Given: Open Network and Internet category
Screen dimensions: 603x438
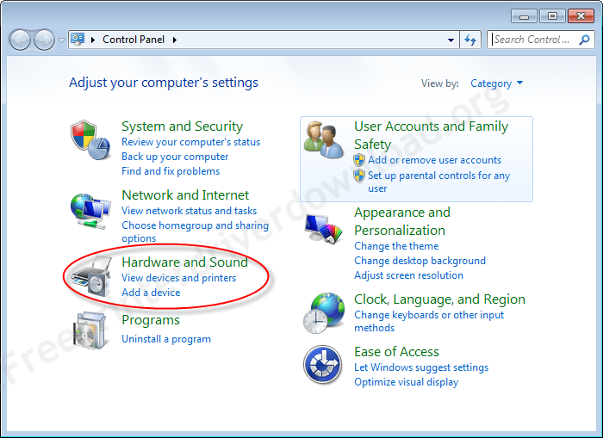Looking at the screenshot, I should click(x=185, y=195).
